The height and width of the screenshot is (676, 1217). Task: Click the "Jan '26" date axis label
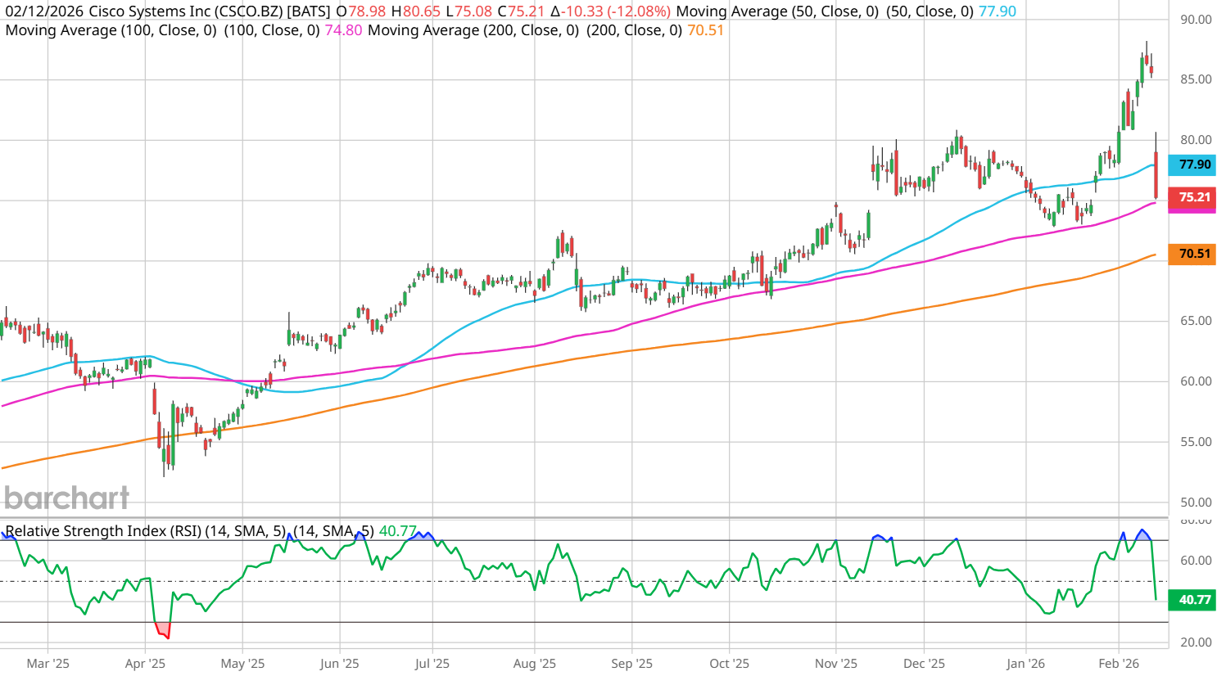(1026, 664)
